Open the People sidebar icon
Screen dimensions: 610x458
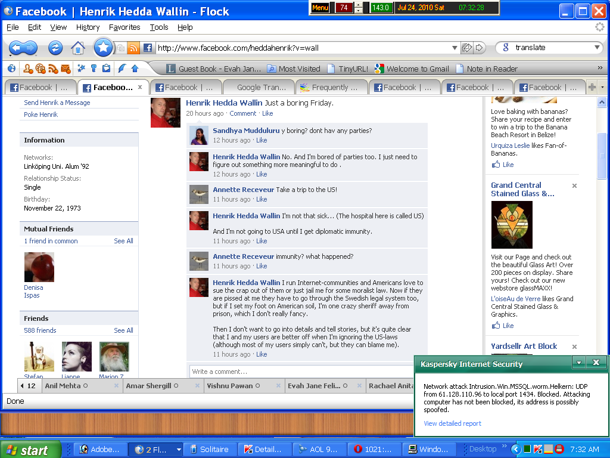[x=28, y=69]
